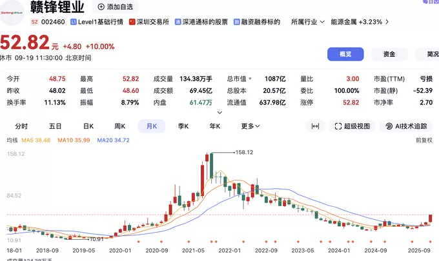439x261 pixels.
Task: Open 融资融券标的 tag
Action: point(257,22)
